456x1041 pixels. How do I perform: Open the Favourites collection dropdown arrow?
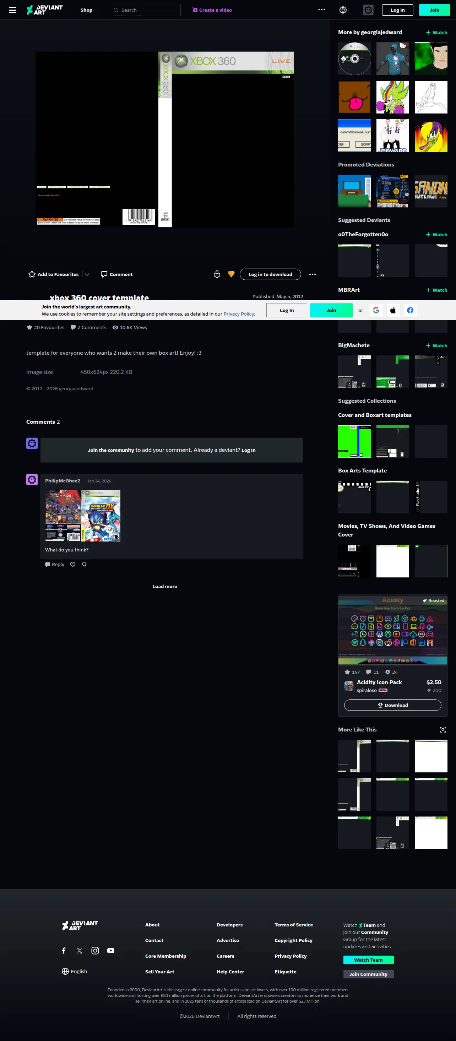87,274
